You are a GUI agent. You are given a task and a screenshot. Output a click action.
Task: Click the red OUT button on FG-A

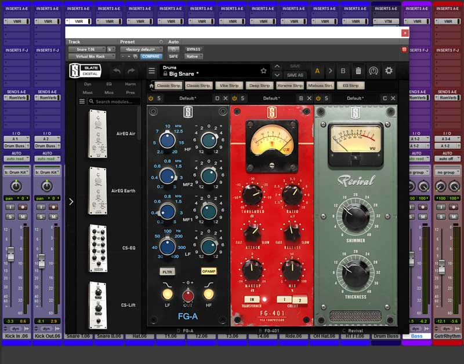coord(188,296)
